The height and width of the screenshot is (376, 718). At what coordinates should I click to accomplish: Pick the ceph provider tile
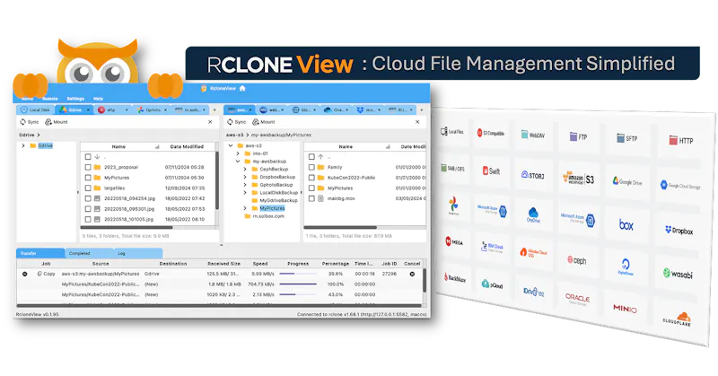pos(577,260)
